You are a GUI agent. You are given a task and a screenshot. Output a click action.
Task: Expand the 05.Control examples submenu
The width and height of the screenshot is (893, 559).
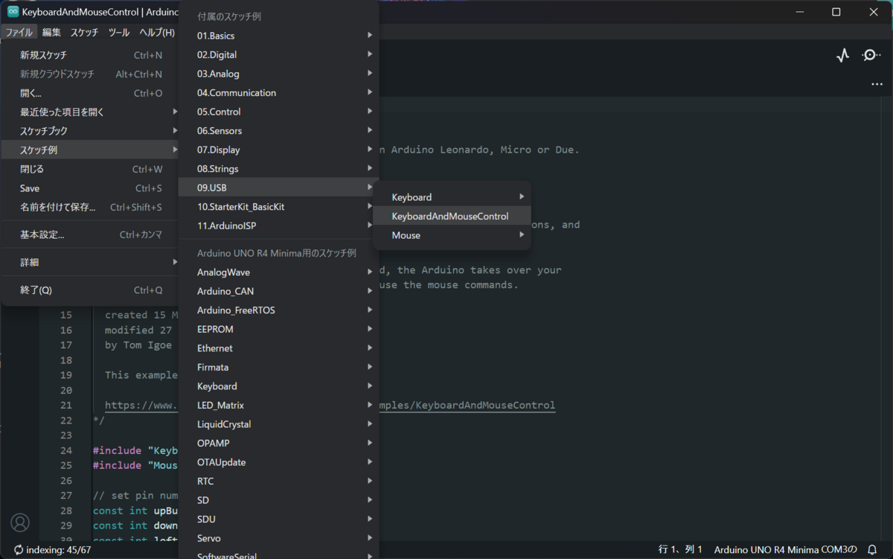tap(279, 112)
